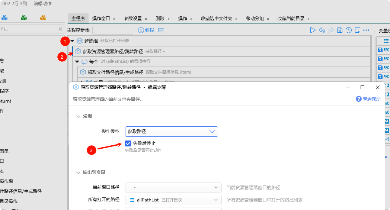Collapse the 常规 section
390x210 pixels.
click(x=78, y=116)
